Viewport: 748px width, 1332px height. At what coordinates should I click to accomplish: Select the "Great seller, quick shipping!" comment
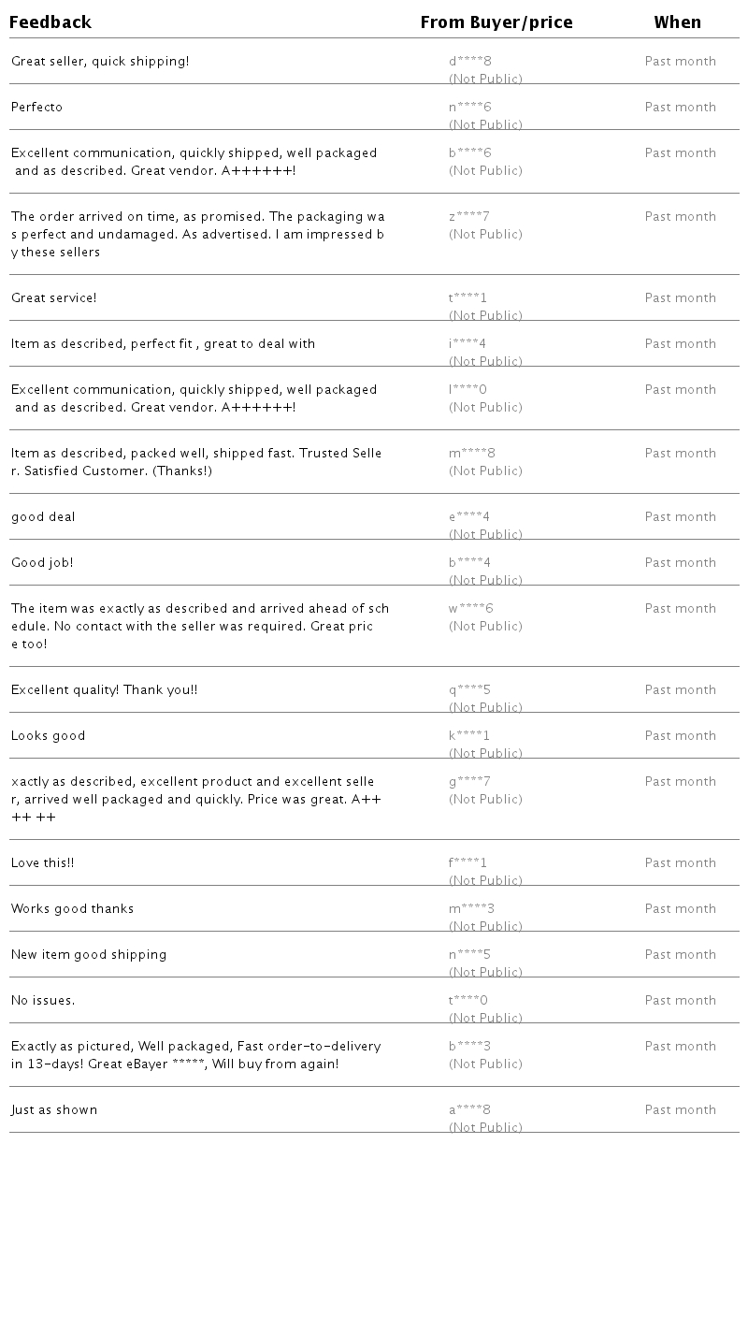[x=100, y=62]
